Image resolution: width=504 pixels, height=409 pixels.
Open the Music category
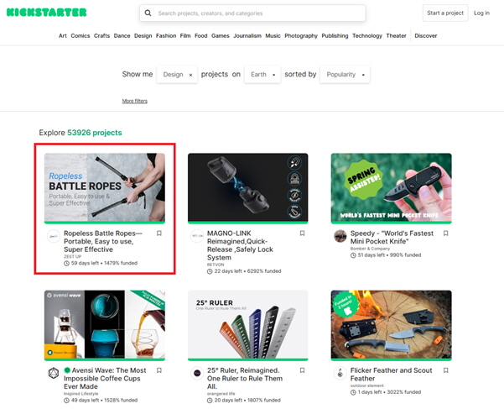coord(273,36)
